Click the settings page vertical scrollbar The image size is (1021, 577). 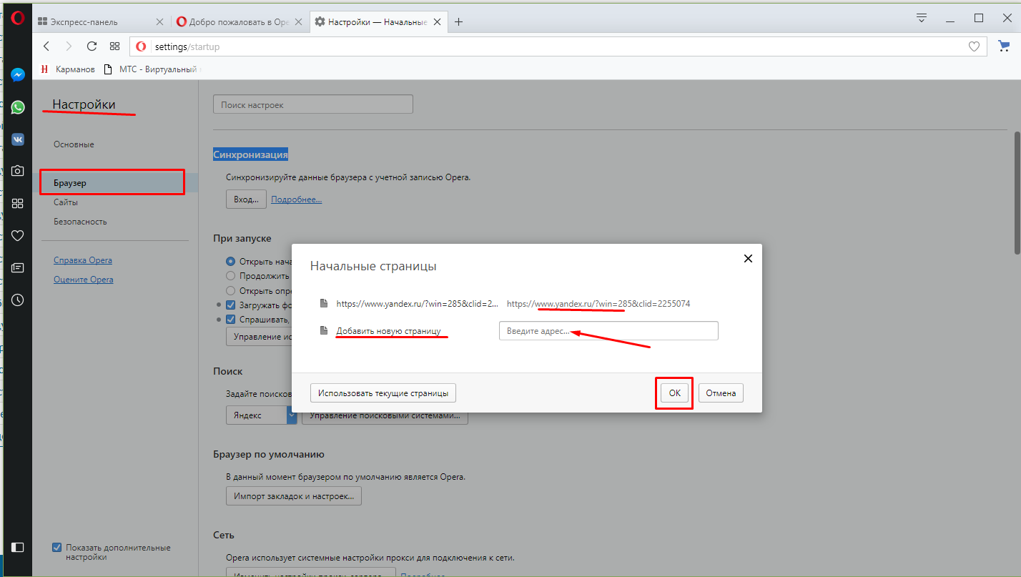[1017, 193]
